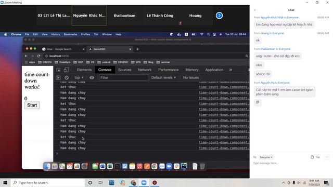
Task: Click the Wi-Fi icon in the Mac menu bar
Action: tap(202, 34)
